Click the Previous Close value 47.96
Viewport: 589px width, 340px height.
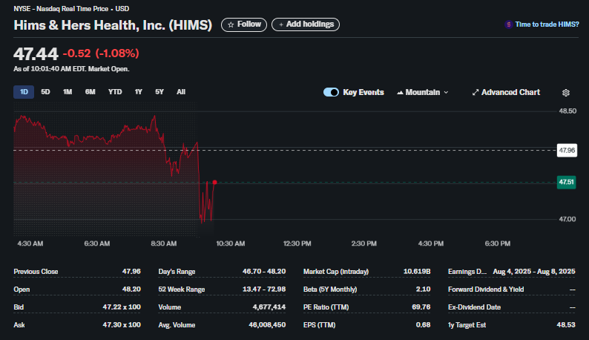point(131,272)
